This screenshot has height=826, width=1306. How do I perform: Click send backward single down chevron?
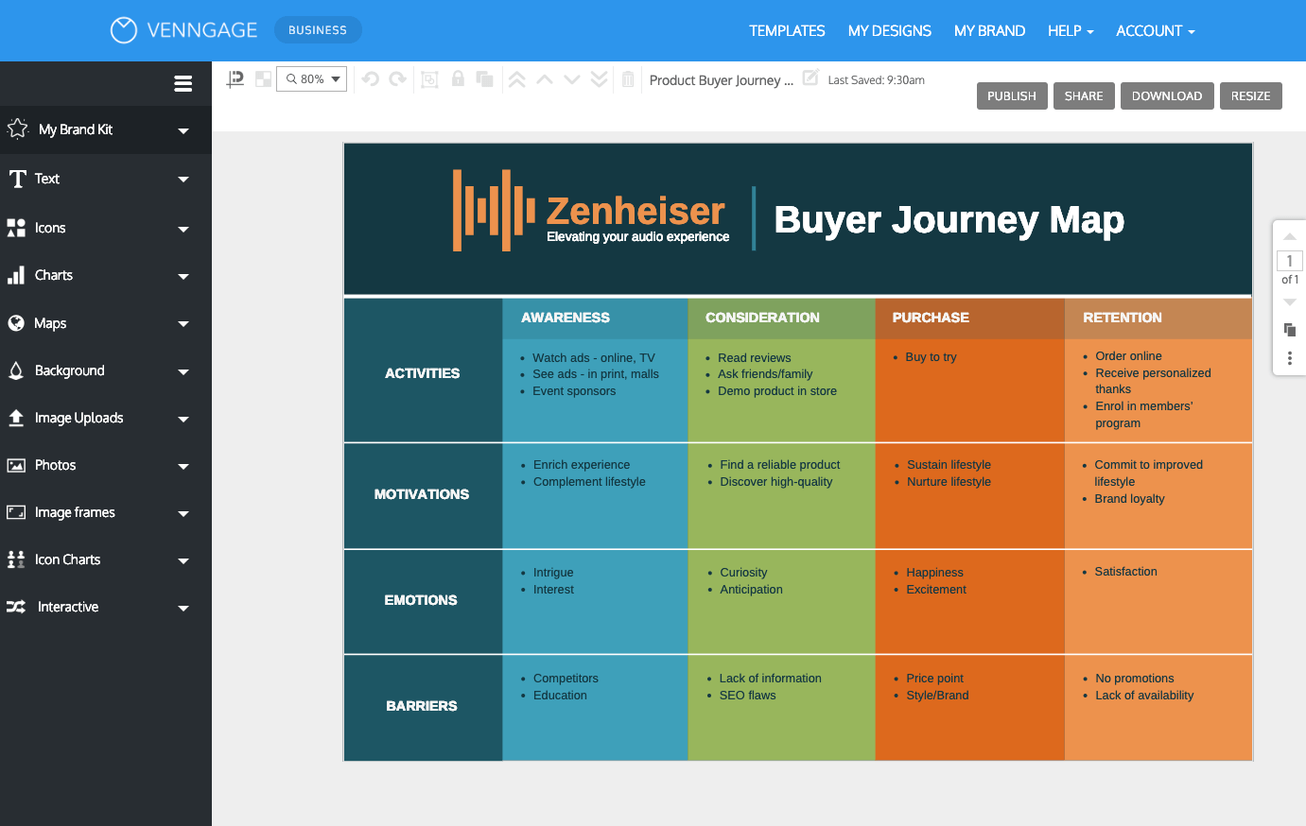[x=572, y=79]
